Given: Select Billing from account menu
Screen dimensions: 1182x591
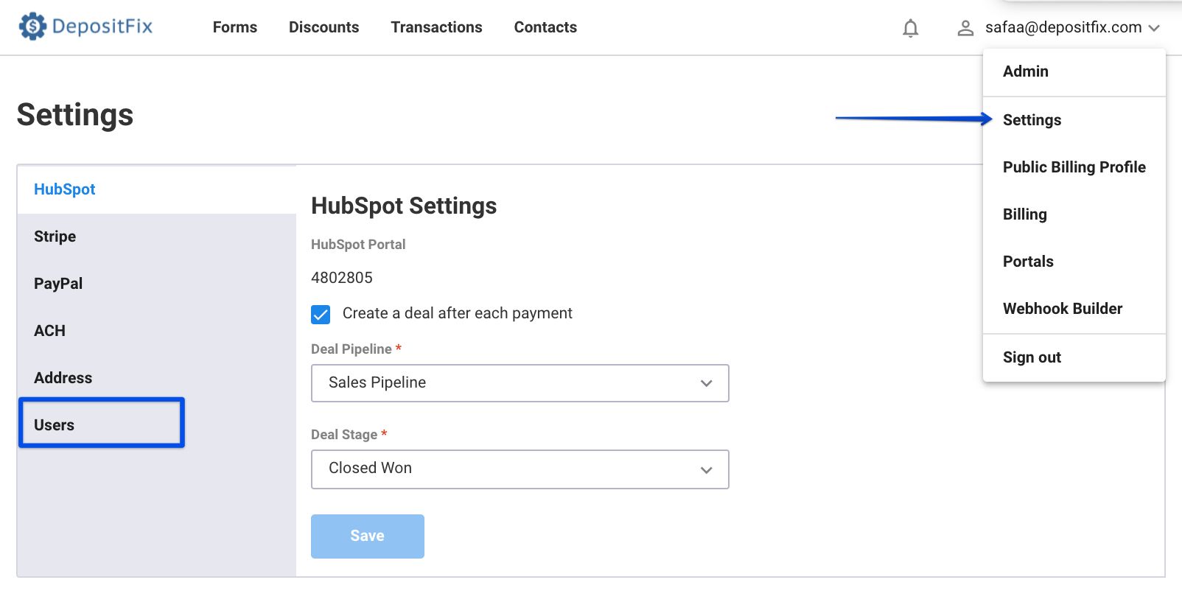Looking at the screenshot, I should (1074, 214).
